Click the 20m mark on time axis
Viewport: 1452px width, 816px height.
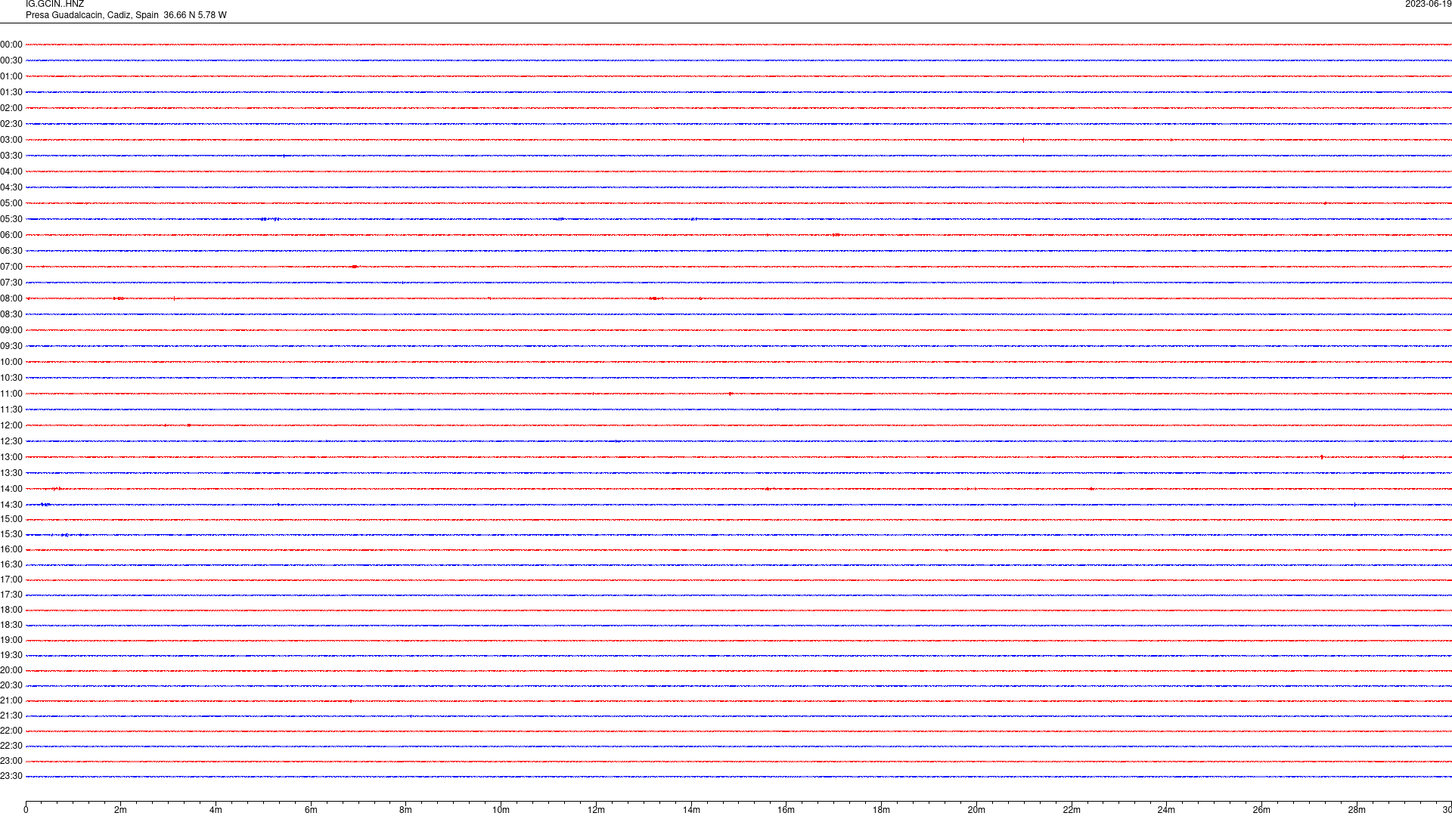(x=976, y=810)
